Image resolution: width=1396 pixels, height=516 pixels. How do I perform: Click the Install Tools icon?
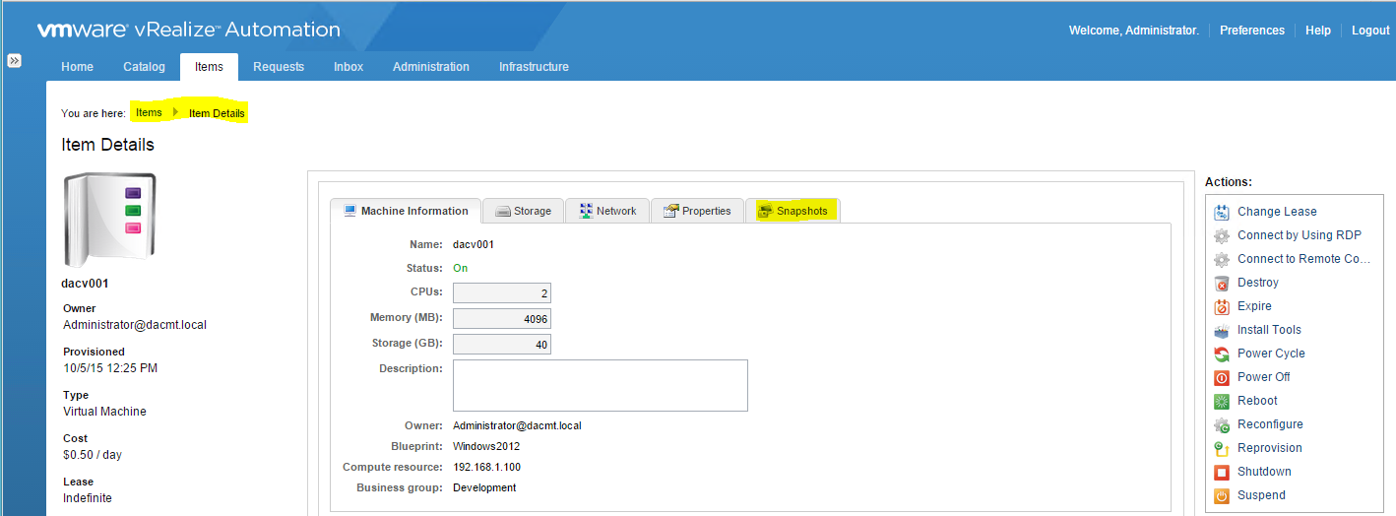click(x=1222, y=330)
